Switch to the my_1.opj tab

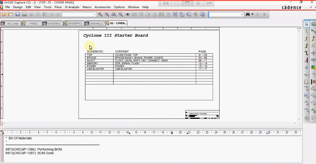click(11, 23)
